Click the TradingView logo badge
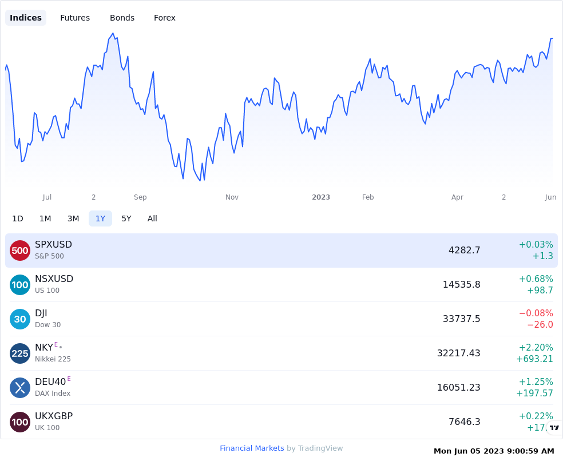 tap(554, 427)
